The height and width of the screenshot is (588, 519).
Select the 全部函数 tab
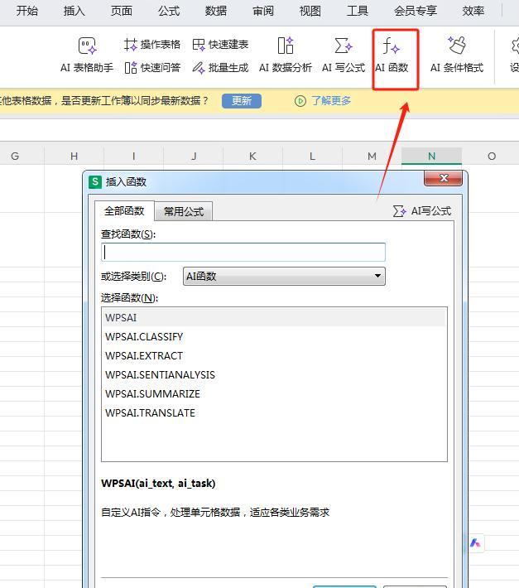[124, 210]
